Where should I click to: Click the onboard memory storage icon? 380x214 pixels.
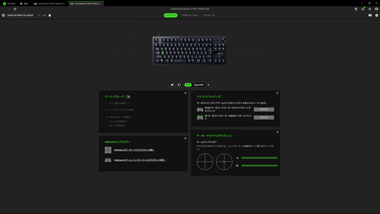50,15
